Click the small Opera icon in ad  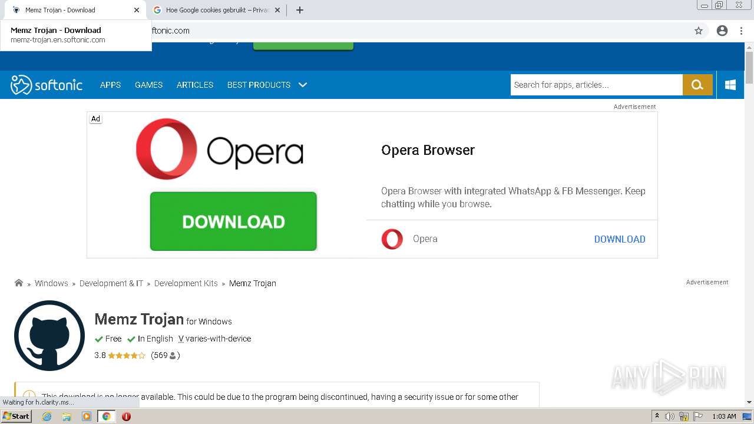[392, 239]
